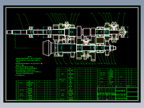Click the left end of the input shaft
Screen dimensions: 144x108
(9, 32)
